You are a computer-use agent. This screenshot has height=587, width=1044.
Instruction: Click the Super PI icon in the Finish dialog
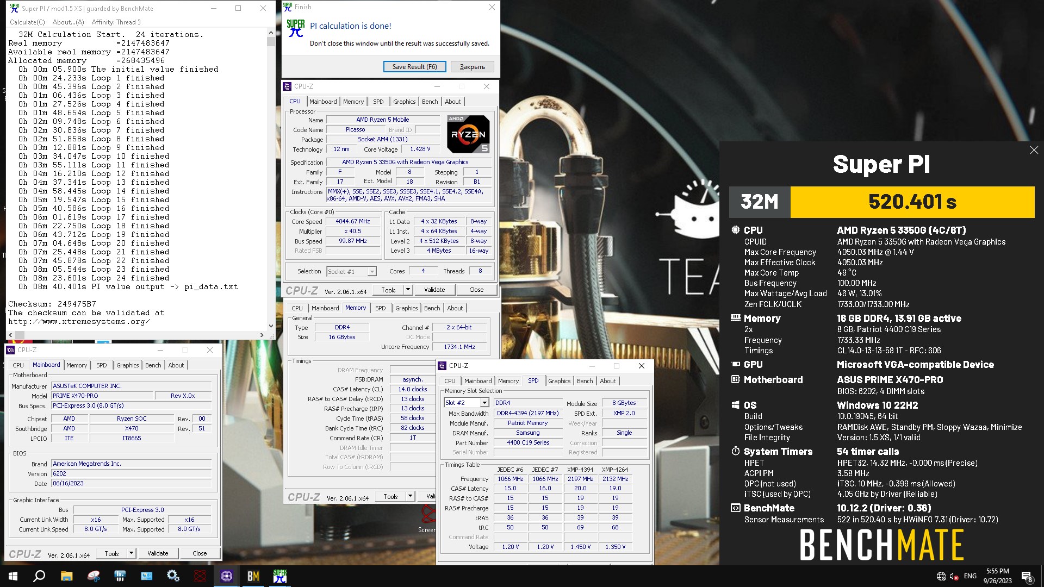[x=295, y=28]
